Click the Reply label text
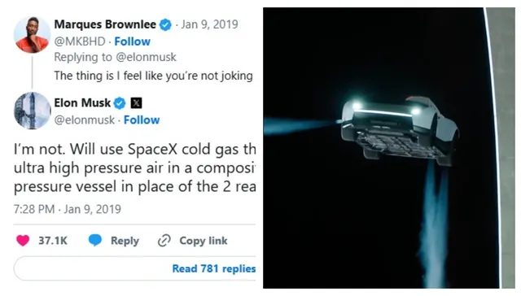The width and height of the screenshot is (521, 296). (125, 241)
